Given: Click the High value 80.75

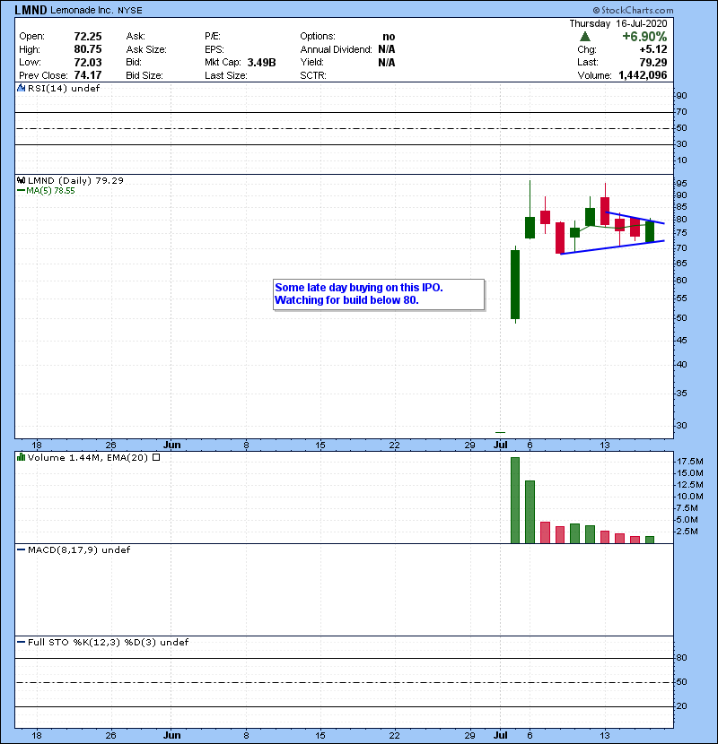Looking at the screenshot, I should (87, 49).
